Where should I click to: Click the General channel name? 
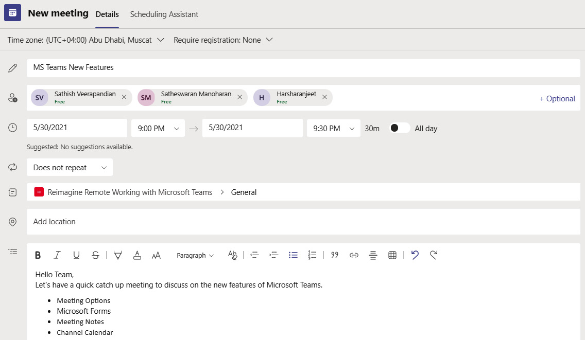click(244, 192)
